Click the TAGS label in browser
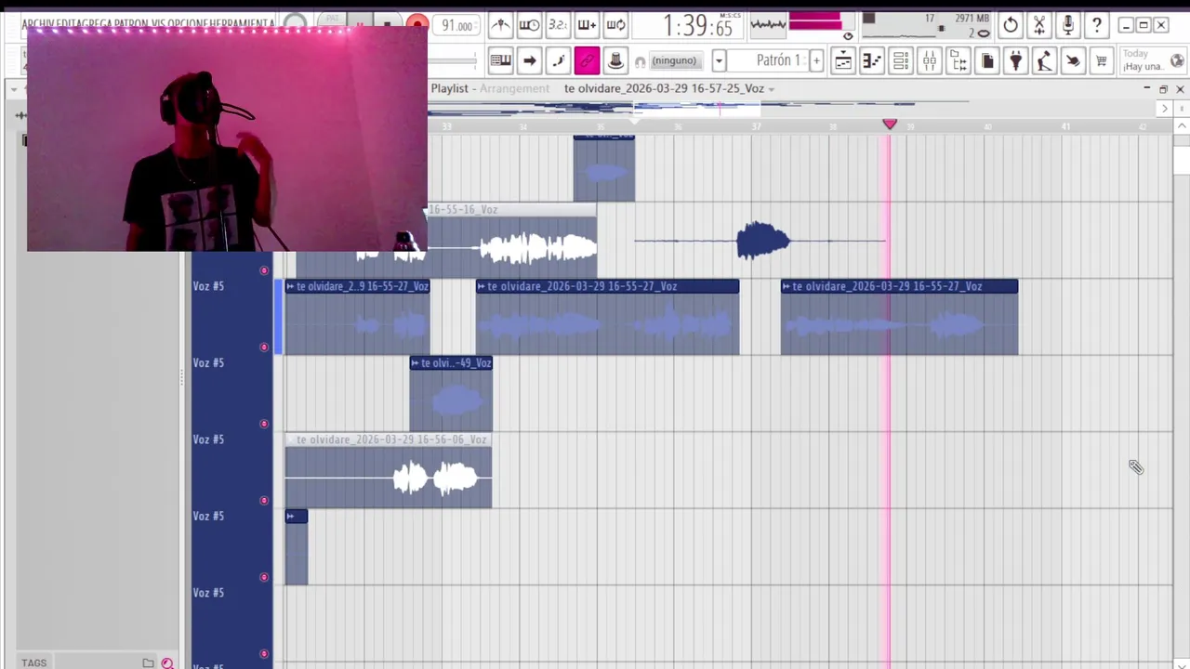Image resolution: width=1190 pixels, height=669 pixels. click(34, 662)
